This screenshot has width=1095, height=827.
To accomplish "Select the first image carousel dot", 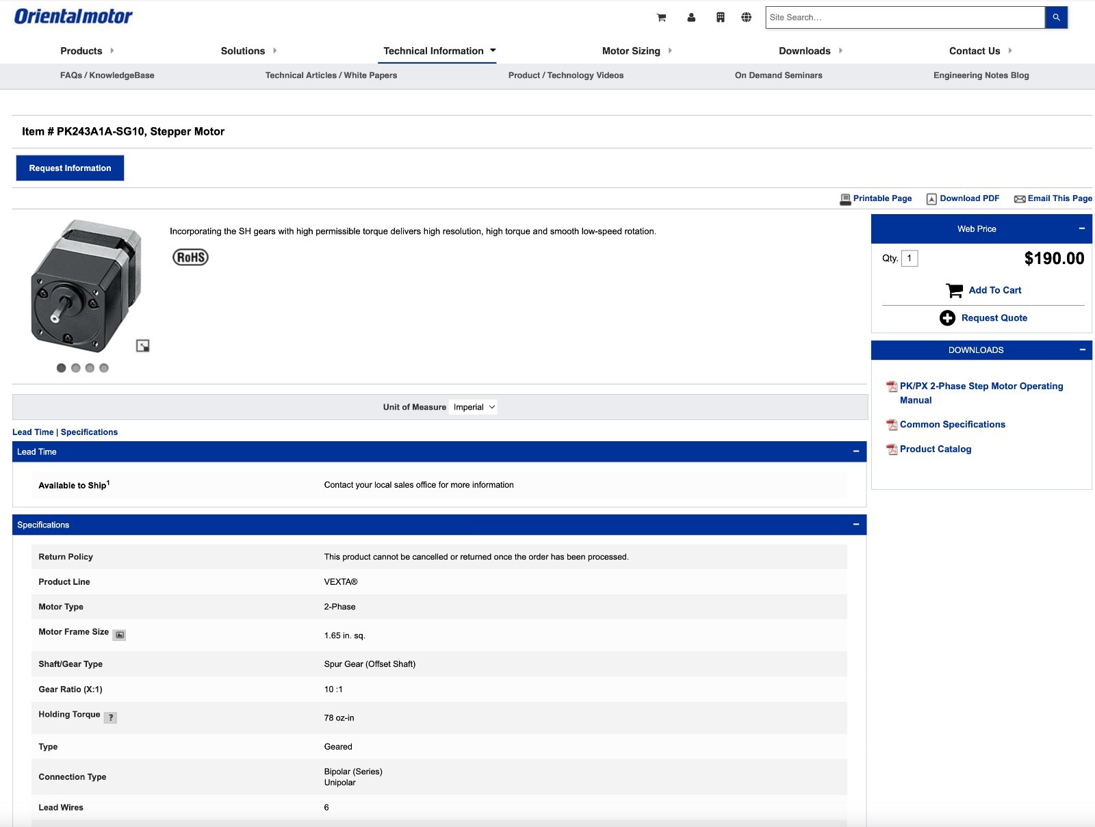I will (x=61, y=368).
